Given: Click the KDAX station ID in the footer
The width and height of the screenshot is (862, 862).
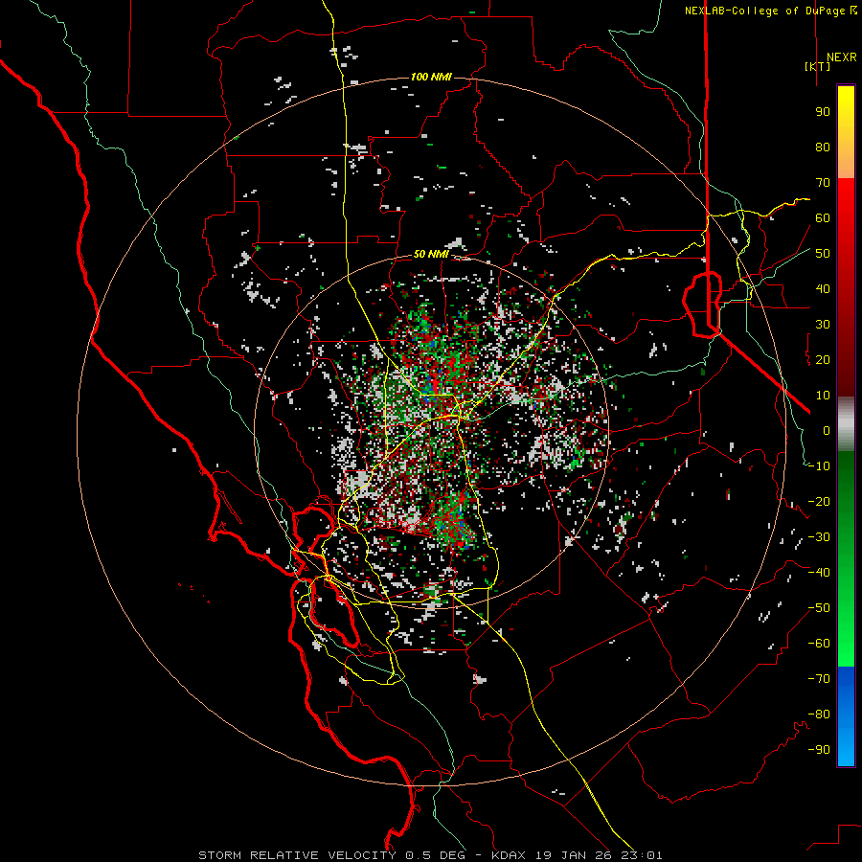Looking at the screenshot, I should tap(508, 855).
